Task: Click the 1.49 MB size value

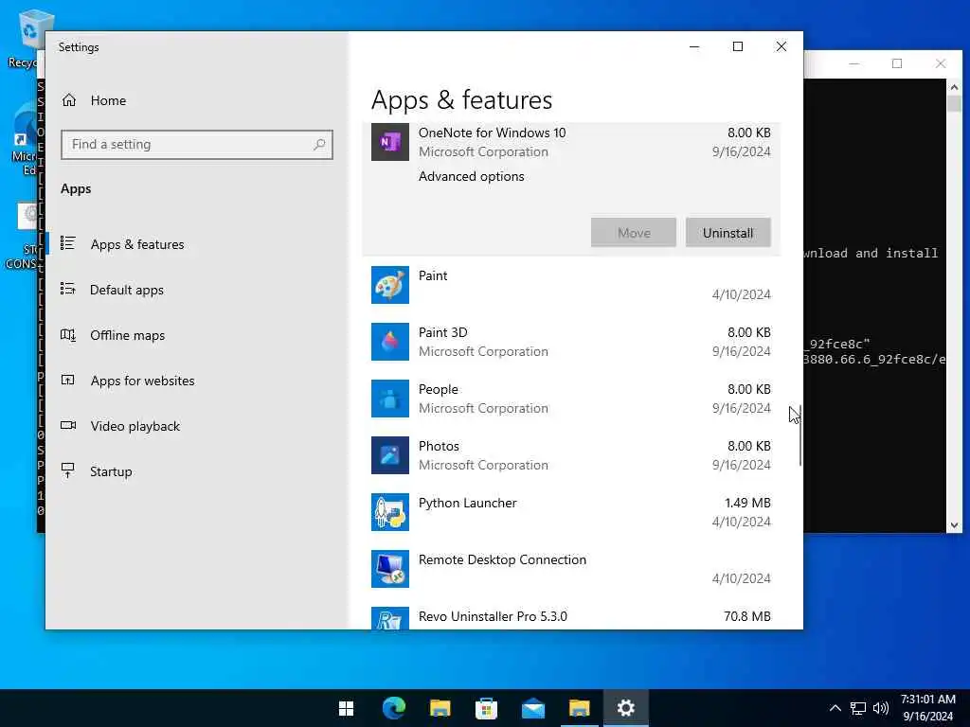Action: pos(747,503)
